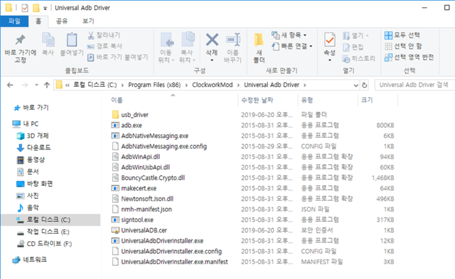Click the 복사 copy icon in clipboard group

(x=48, y=39)
